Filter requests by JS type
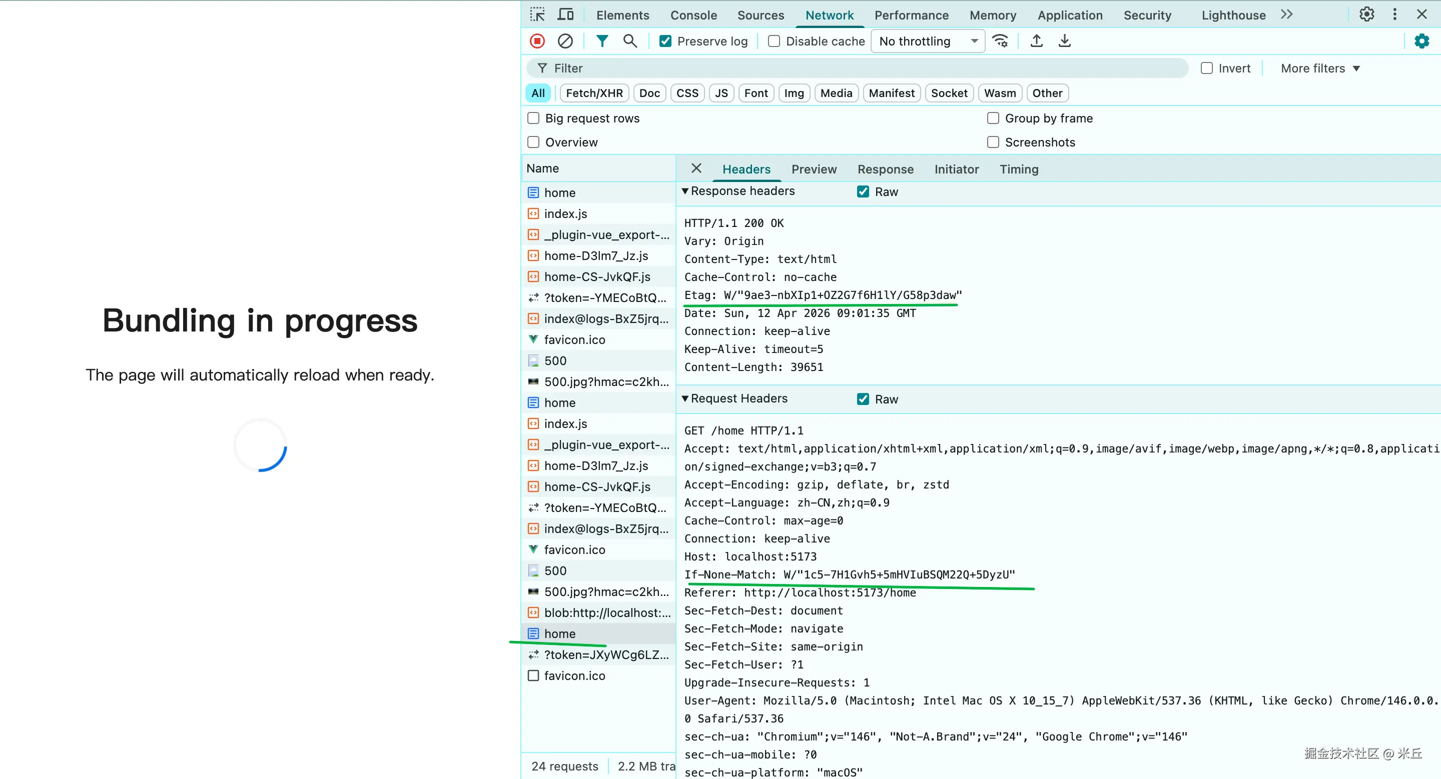Viewport: 1441px width, 779px height. (x=721, y=93)
